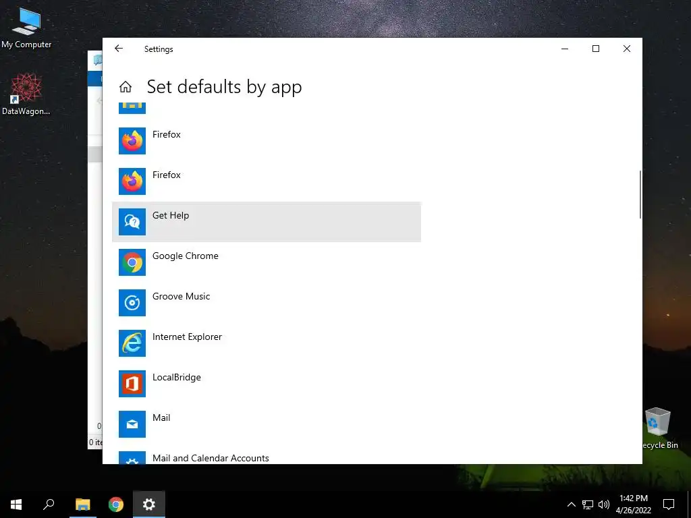Viewport: 691px width, 518px height.
Task: Select the Internet Explorer label
Action: pos(188,337)
